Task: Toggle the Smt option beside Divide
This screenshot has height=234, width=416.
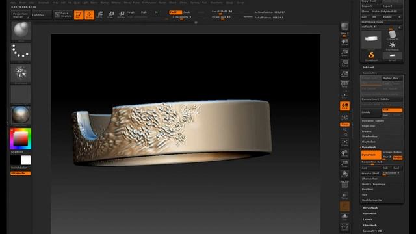Action: pyautogui.click(x=392, y=110)
